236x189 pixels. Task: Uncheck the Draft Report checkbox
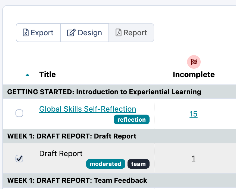(19, 158)
